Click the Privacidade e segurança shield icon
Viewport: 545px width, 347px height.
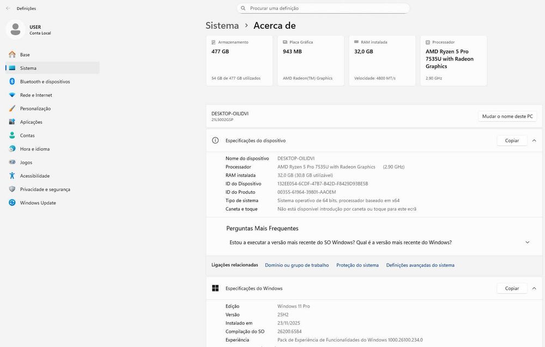12,189
